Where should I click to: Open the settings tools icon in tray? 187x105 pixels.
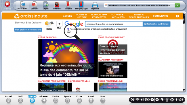click(133, 100)
